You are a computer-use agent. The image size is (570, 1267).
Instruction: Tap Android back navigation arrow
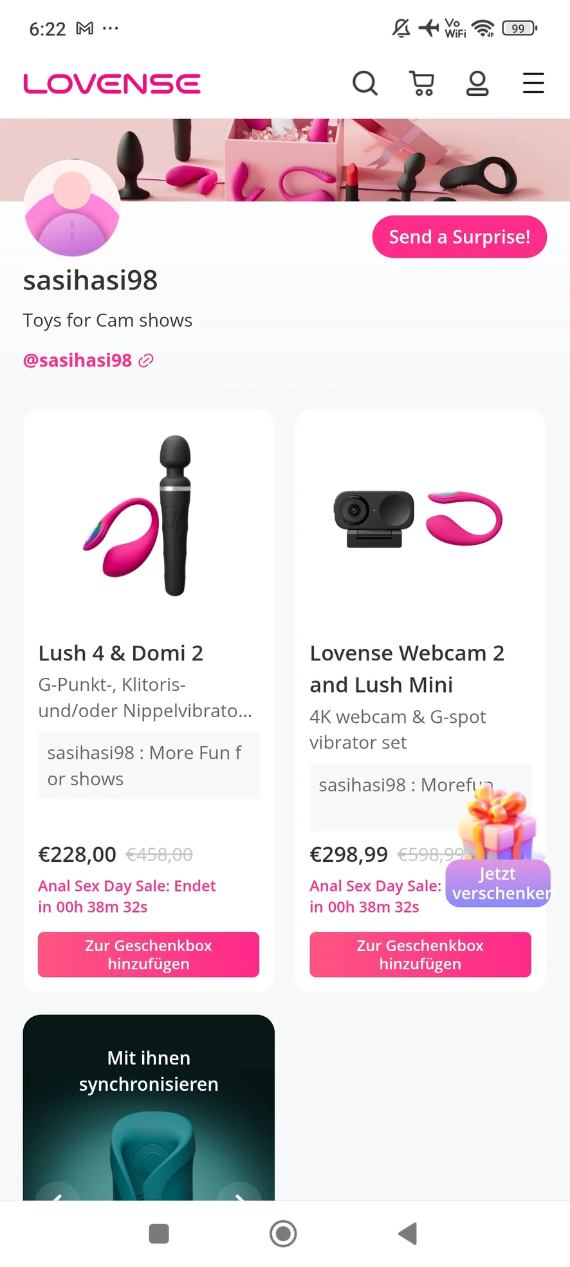click(408, 1234)
